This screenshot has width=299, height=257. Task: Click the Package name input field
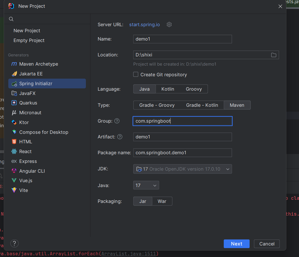182,153
